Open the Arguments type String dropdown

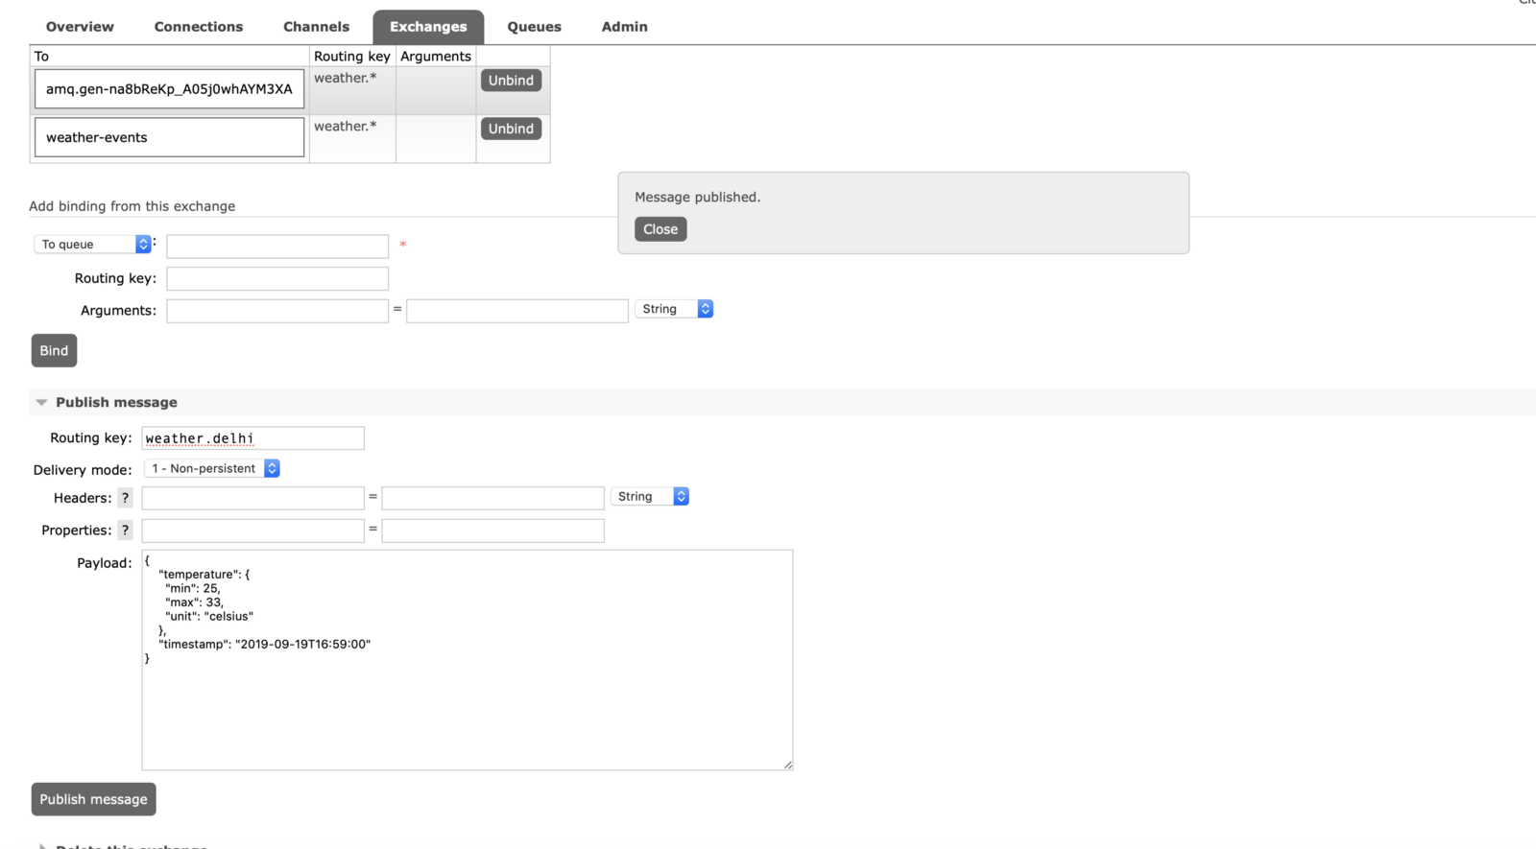coord(674,309)
